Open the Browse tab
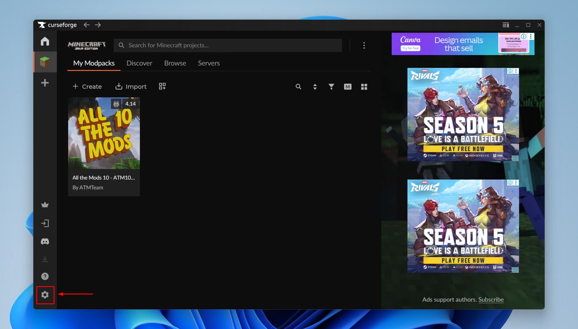Image resolution: width=578 pixels, height=329 pixels. pyautogui.click(x=175, y=63)
